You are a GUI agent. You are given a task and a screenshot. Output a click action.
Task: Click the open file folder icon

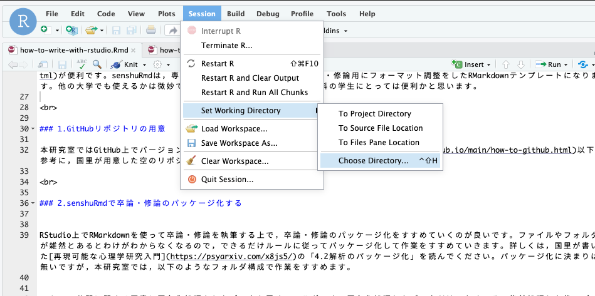92,29
